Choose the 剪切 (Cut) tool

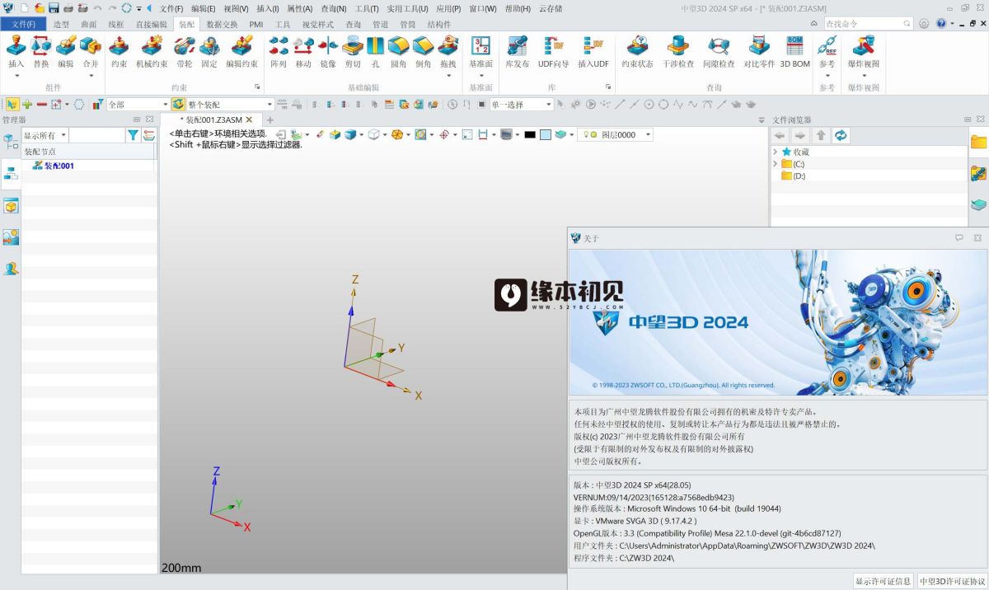click(x=353, y=45)
